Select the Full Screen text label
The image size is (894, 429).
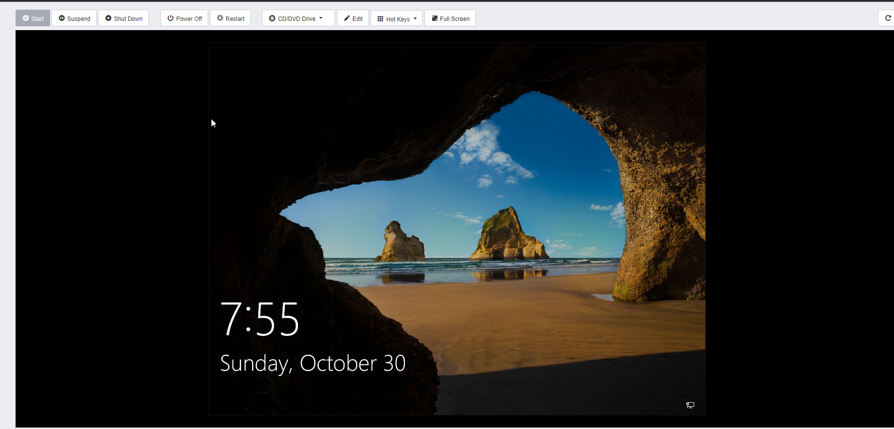click(x=455, y=19)
